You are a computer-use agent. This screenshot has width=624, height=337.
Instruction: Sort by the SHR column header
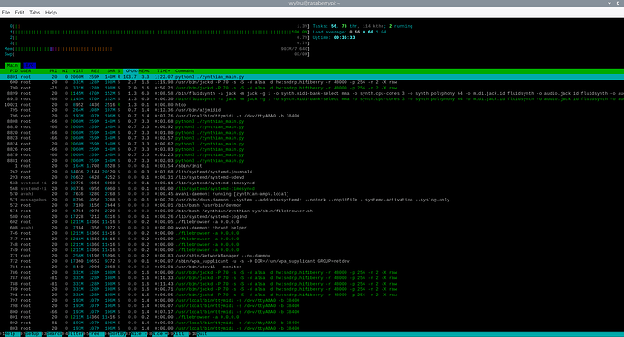coord(111,71)
